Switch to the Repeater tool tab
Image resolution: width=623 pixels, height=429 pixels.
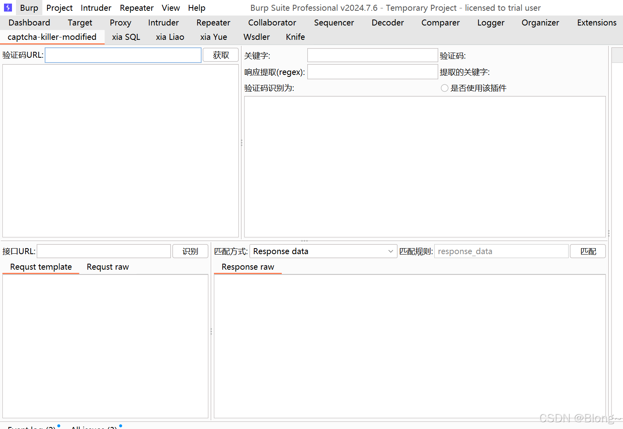point(213,23)
